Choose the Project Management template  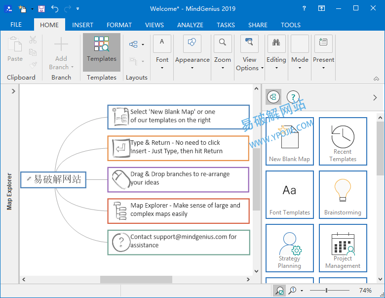tap(343, 248)
